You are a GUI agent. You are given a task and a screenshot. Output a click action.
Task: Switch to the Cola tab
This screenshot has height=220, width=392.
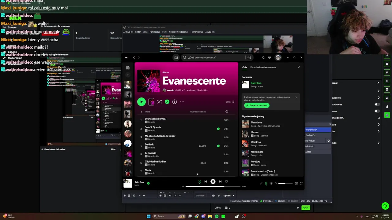[x=244, y=67]
